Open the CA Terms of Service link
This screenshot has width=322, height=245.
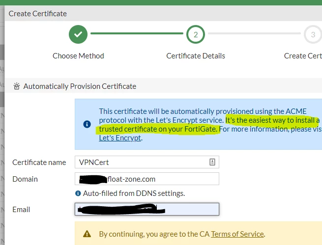(237, 234)
